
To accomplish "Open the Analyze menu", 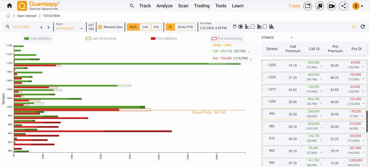I will (164, 6).
